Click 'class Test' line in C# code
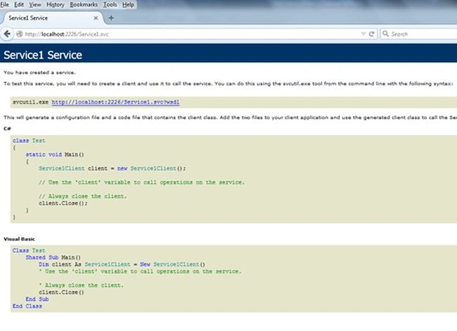The height and width of the screenshot is (331, 457). tap(29, 140)
